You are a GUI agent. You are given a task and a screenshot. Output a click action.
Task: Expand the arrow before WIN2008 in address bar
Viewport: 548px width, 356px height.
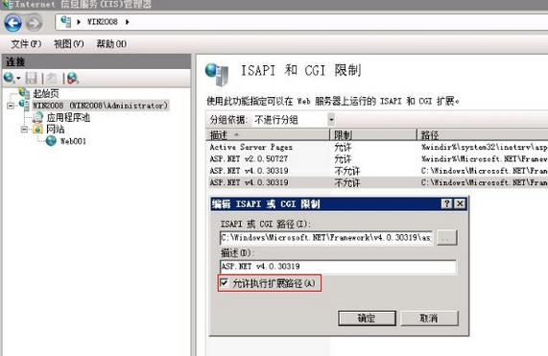(79, 22)
